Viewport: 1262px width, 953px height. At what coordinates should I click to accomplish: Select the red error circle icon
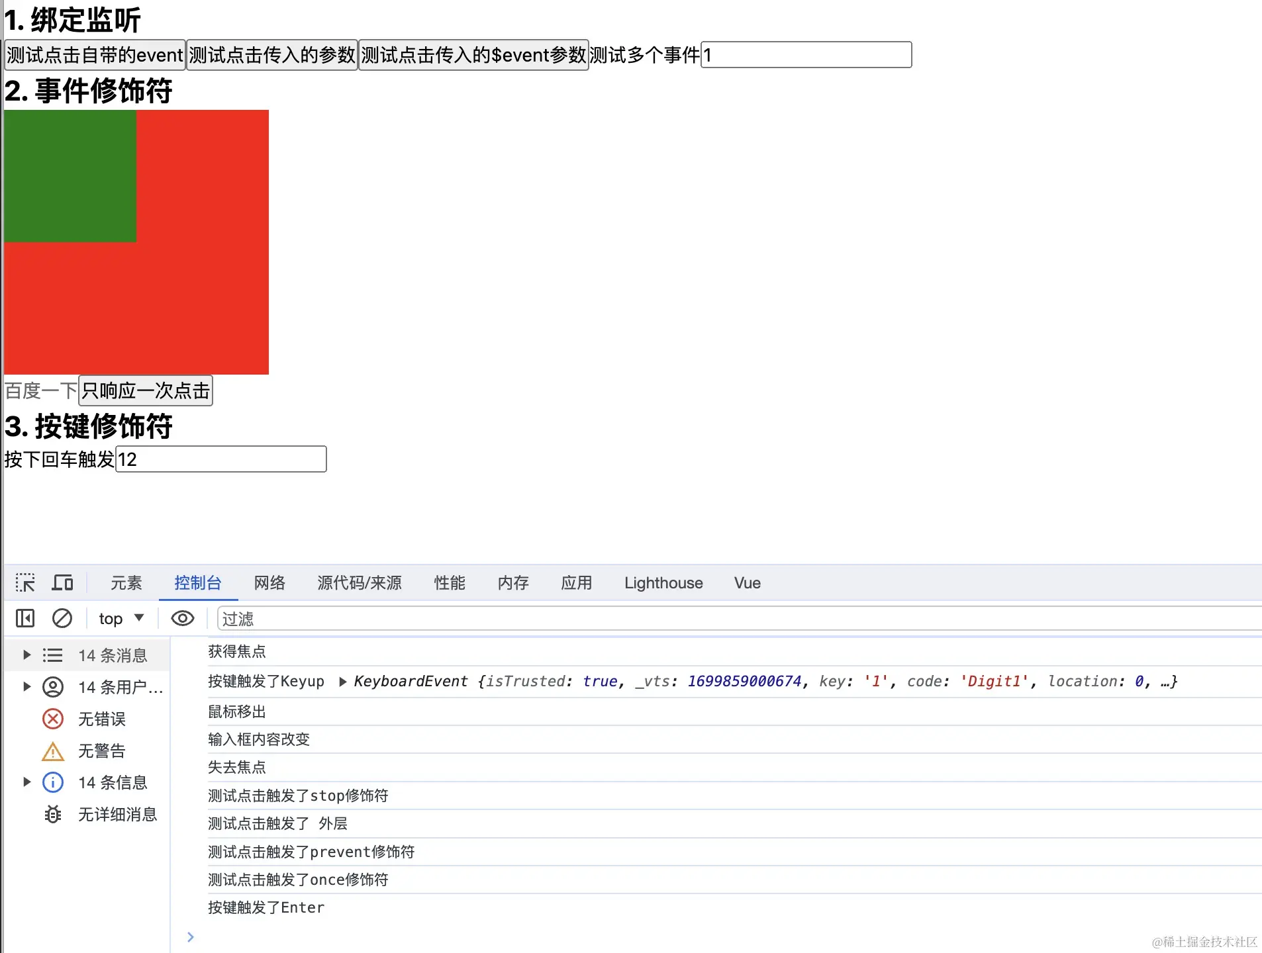point(53,719)
